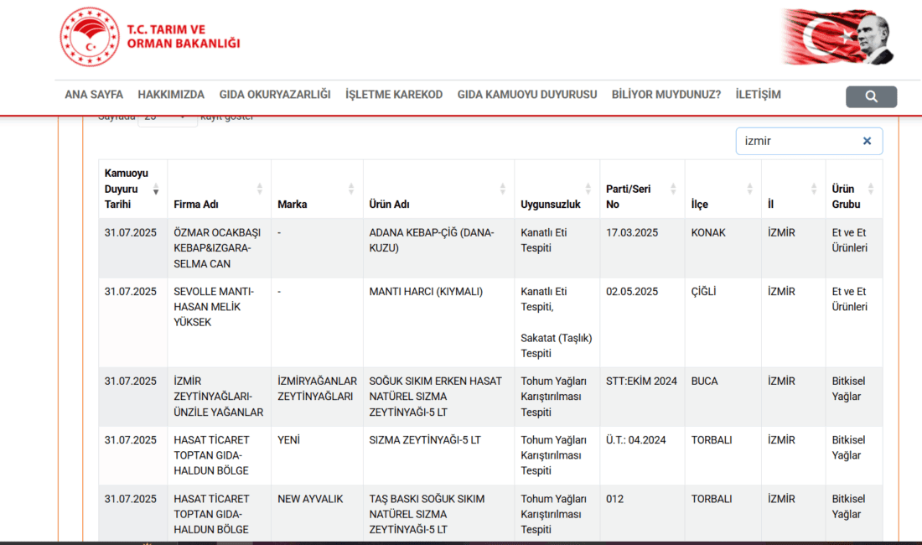Open the records-per-page dropdown
The width and height of the screenshot is (922, 545).
click(167, 118)
